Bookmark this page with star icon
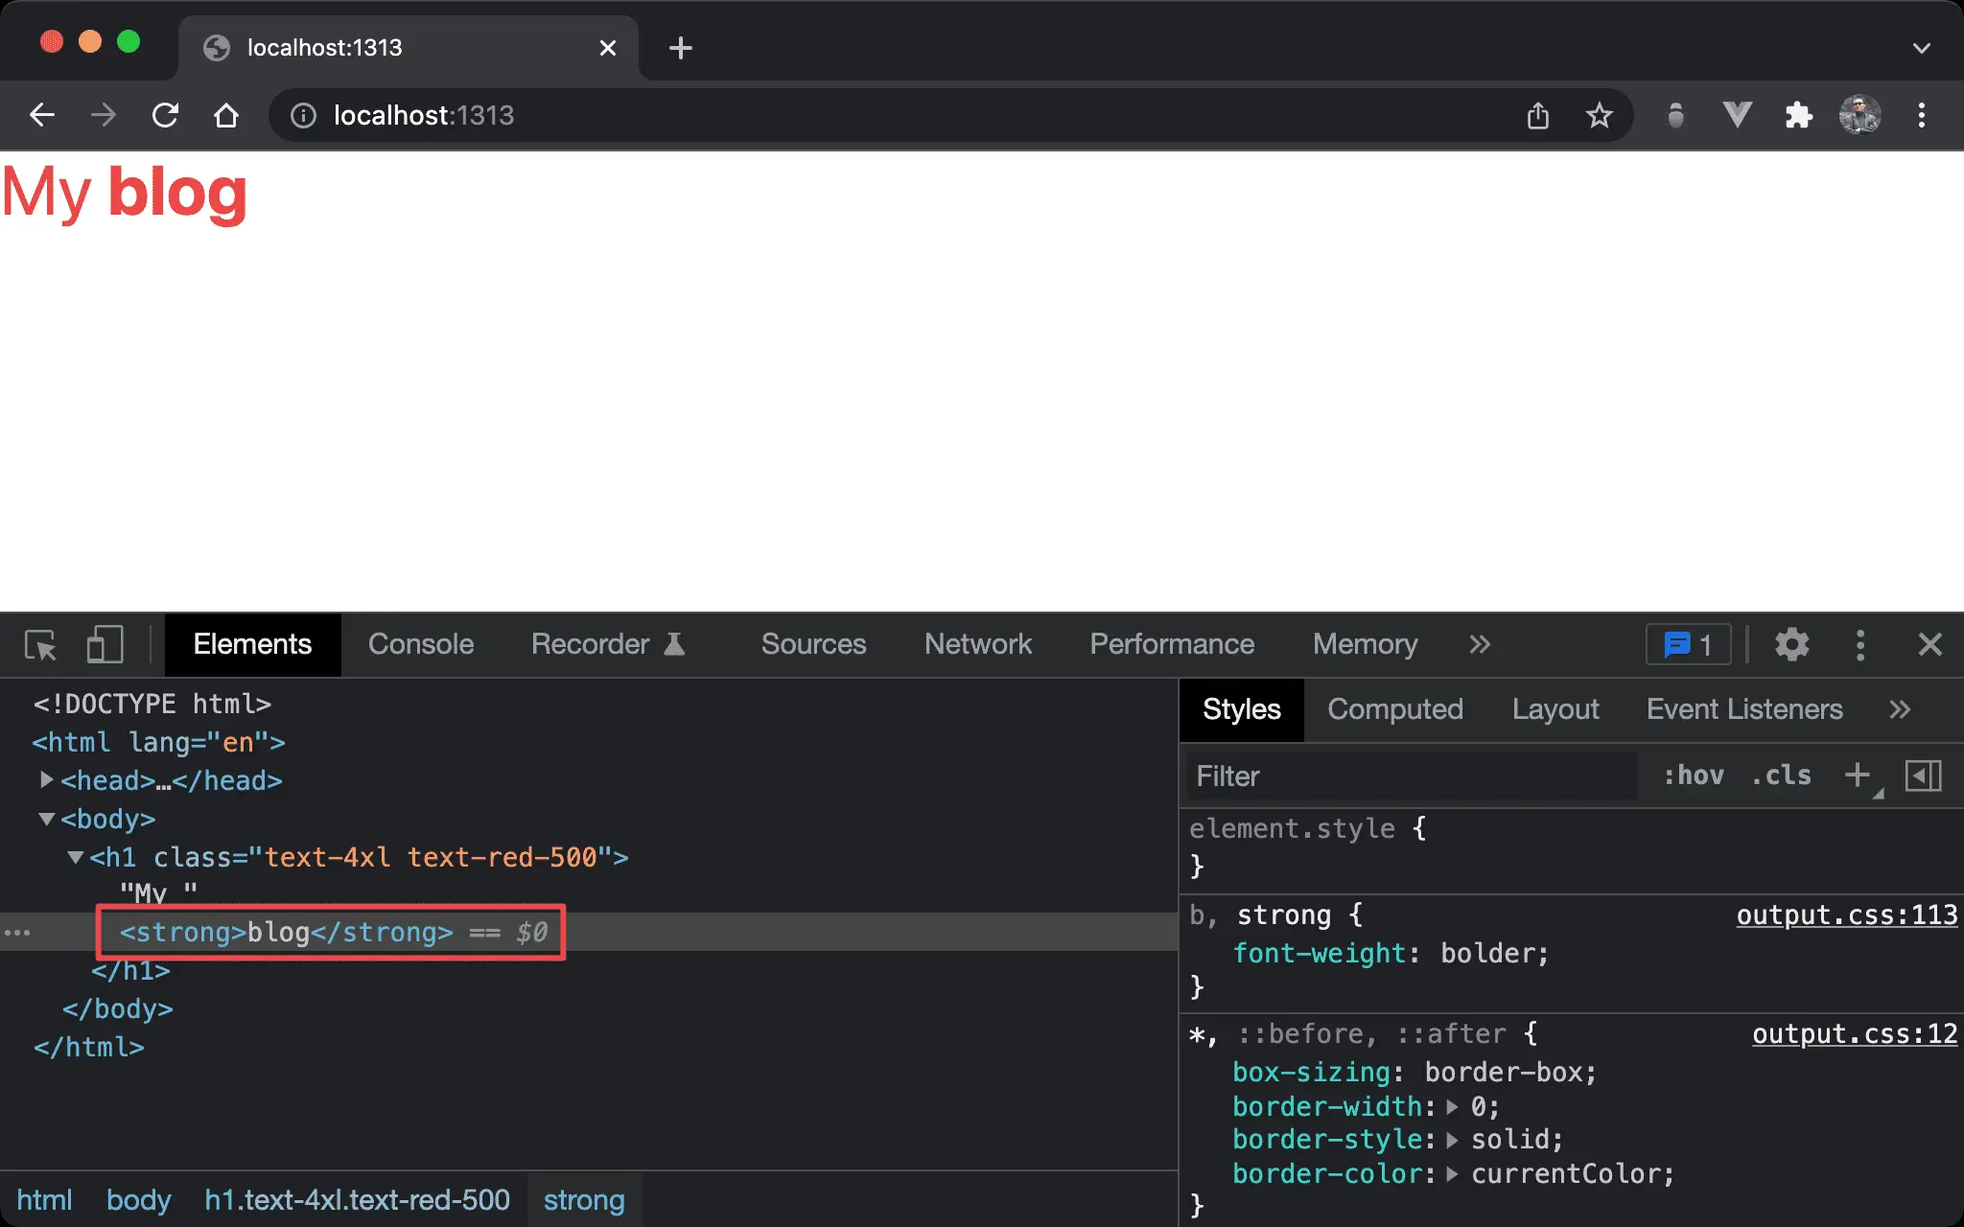 click(x=1599, y=116)
